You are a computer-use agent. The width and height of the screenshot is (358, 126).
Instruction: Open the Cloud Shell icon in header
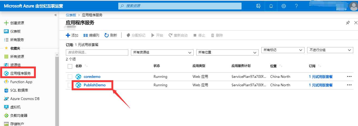click(x=258, y=6)
